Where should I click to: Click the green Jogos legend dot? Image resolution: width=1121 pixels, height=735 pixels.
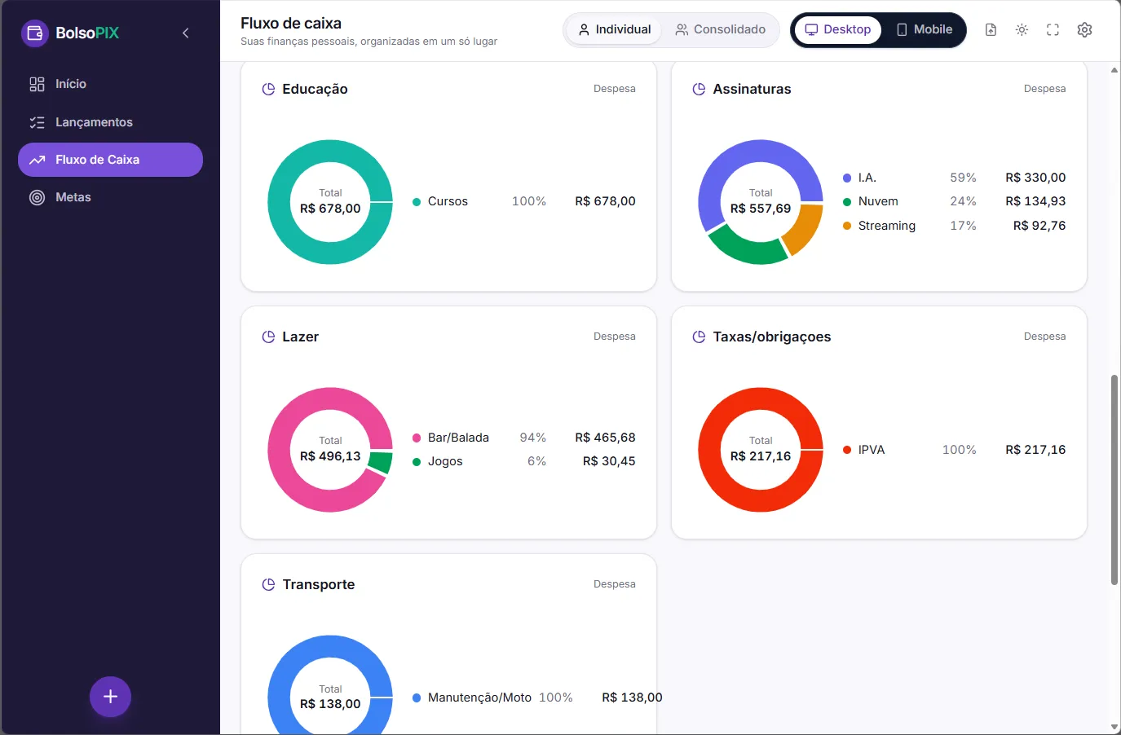[x=417, y=462]
